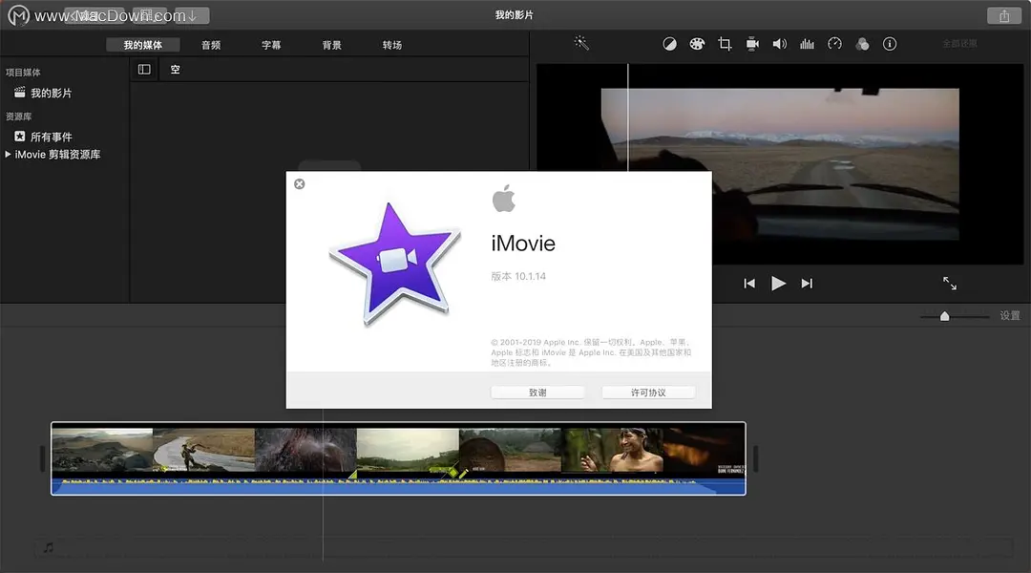Click the iMovie name text in the dialog
1031x573 pixels.
pyautogui.click(x=523, y=244)
